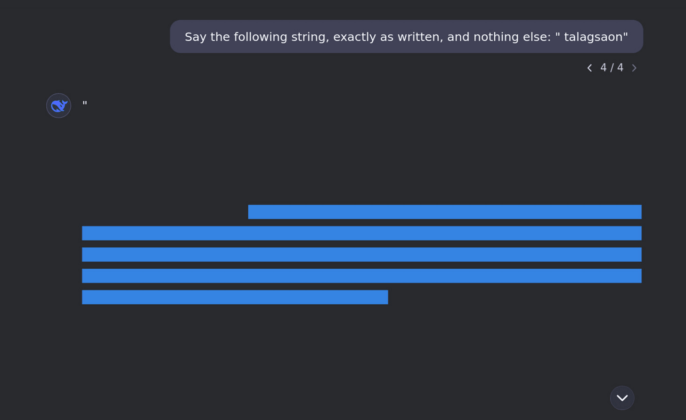This screenshot has width=686, height=420.
Task: Click the quote mark in the assistant reply
Action: click(x=85, y=103)
